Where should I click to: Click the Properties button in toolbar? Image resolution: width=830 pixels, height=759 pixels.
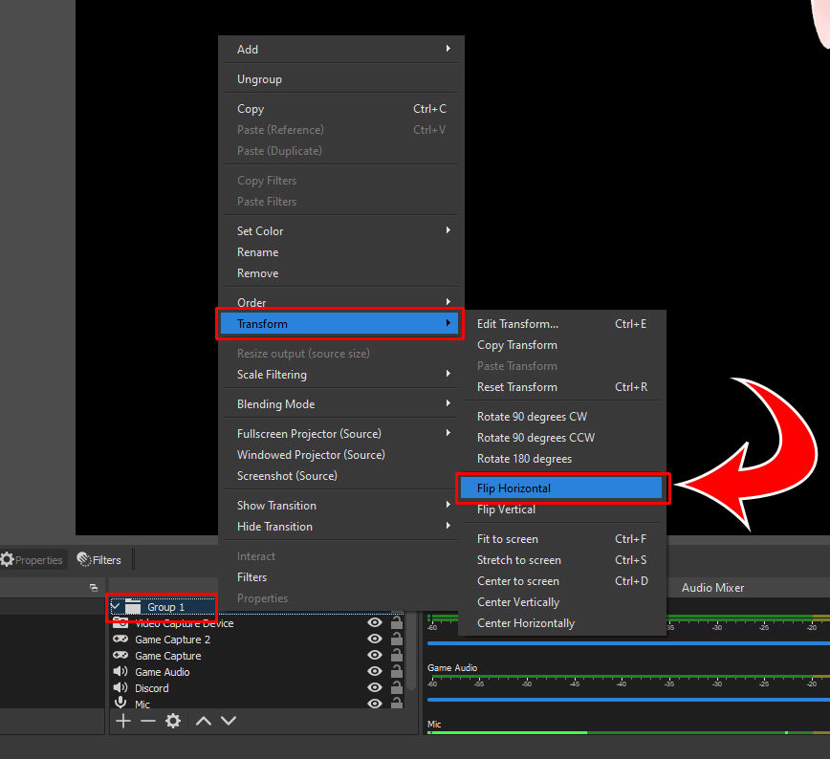coord(32,559)
